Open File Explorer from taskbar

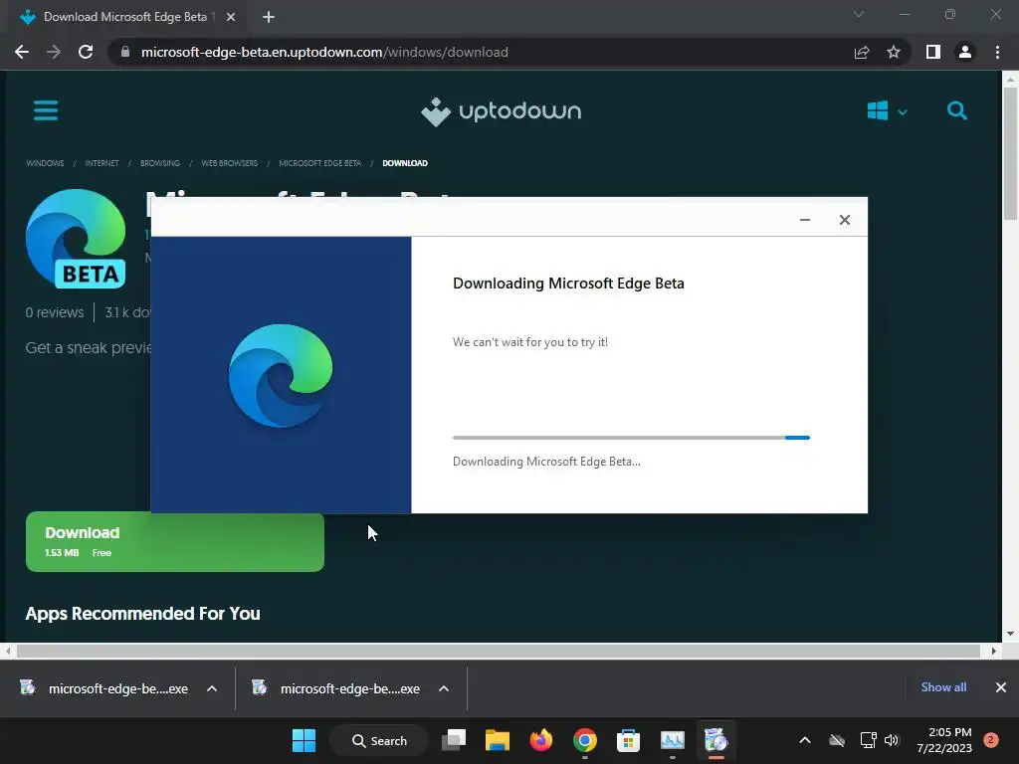click(498, 740)
